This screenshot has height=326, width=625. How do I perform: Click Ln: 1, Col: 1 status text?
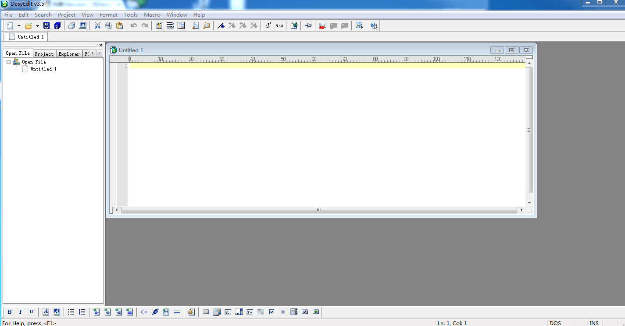tap(452, 323)
